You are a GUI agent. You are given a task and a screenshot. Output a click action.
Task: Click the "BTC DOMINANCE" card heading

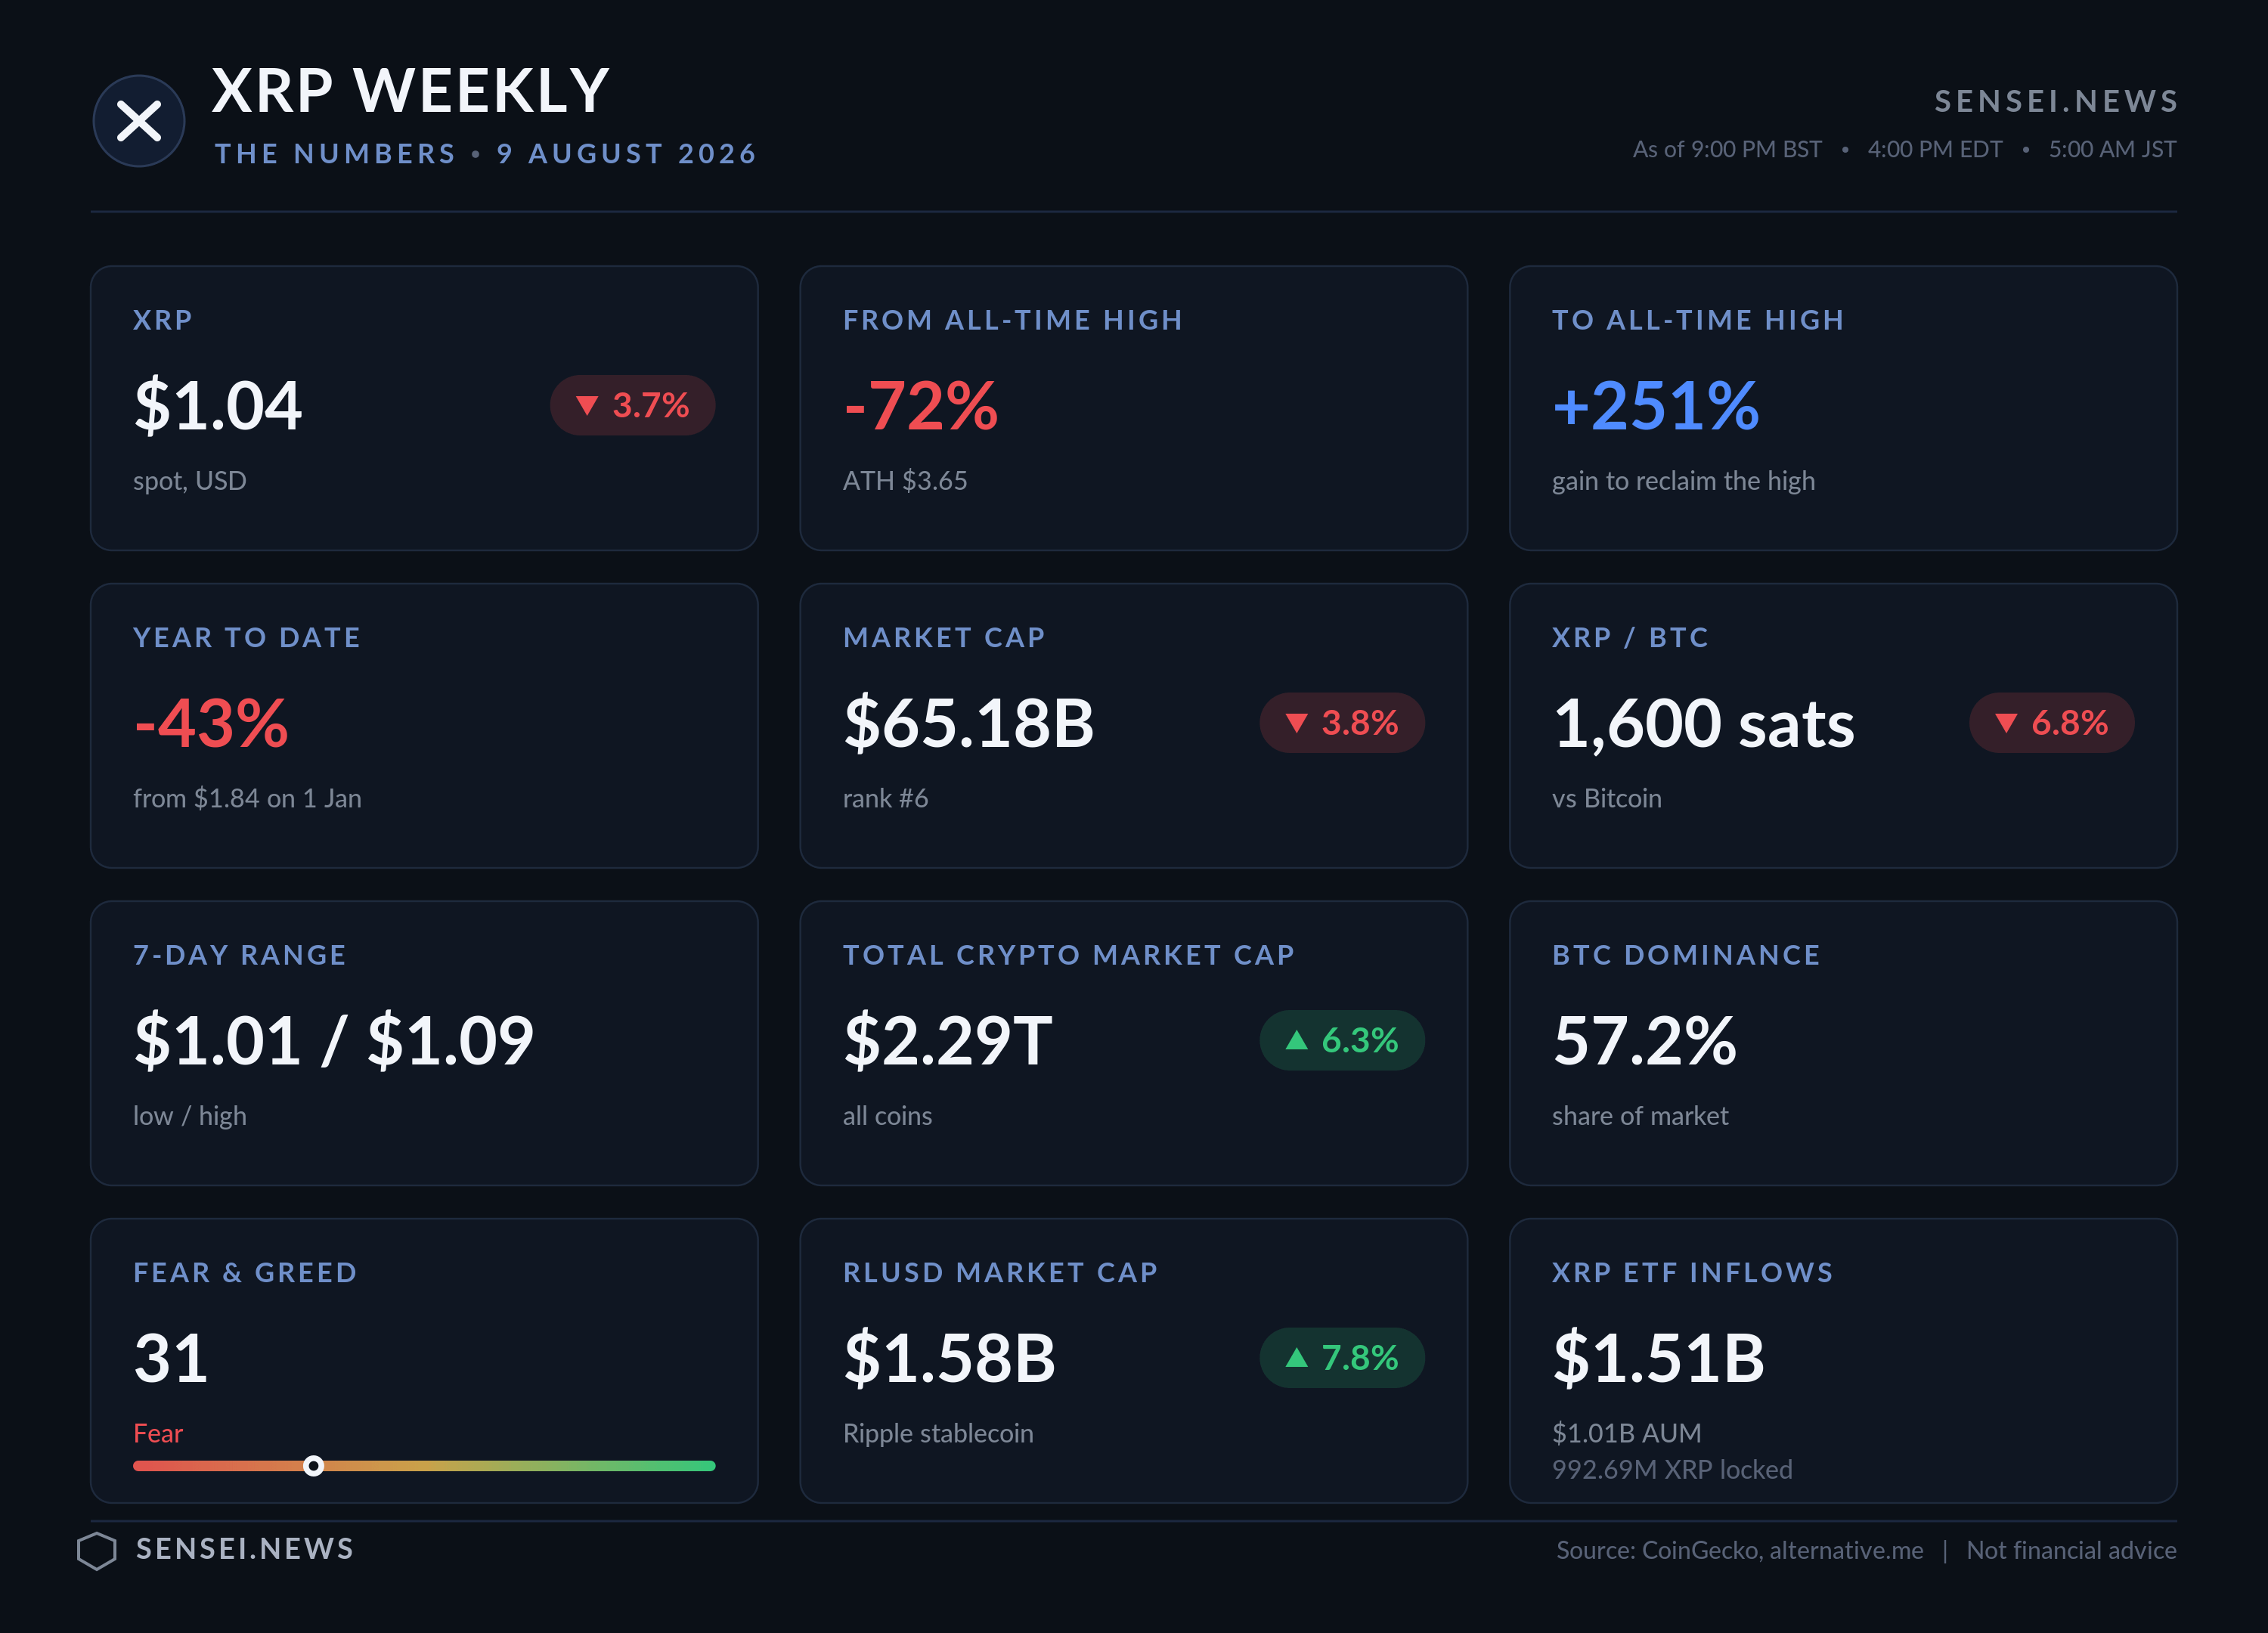coord(1686,955)
